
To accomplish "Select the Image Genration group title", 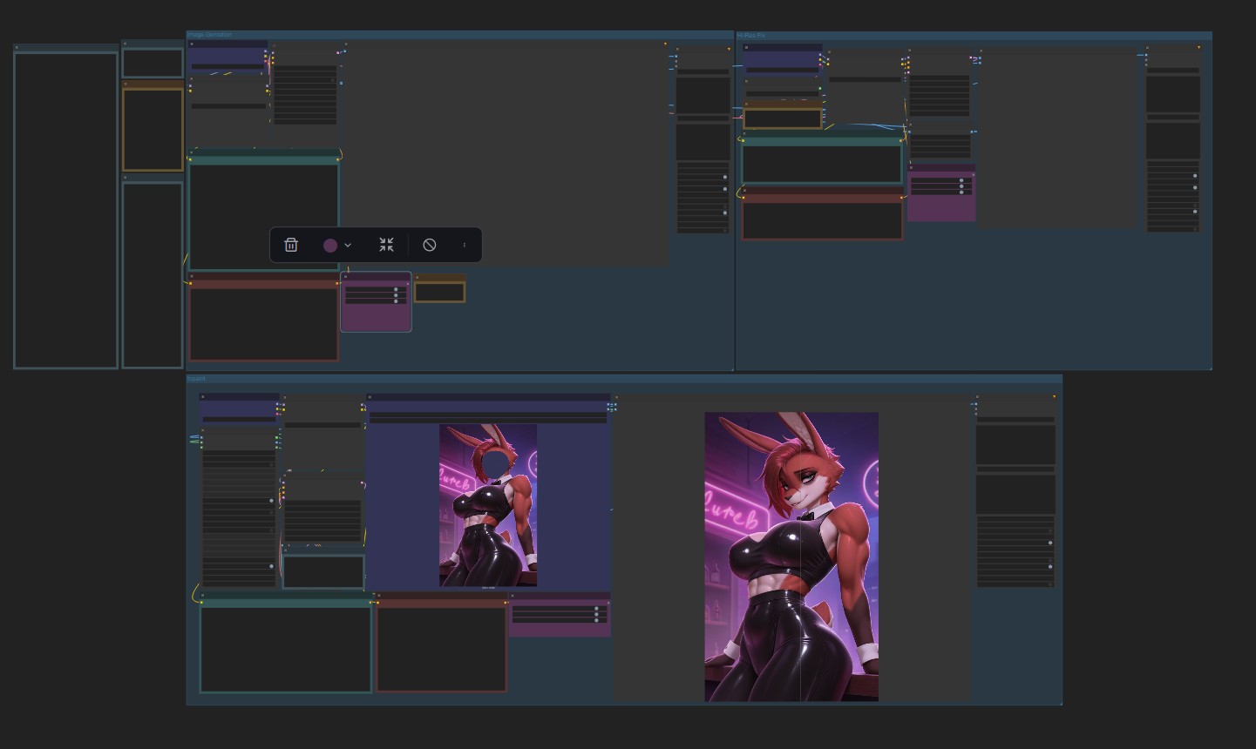I will 210,35.
